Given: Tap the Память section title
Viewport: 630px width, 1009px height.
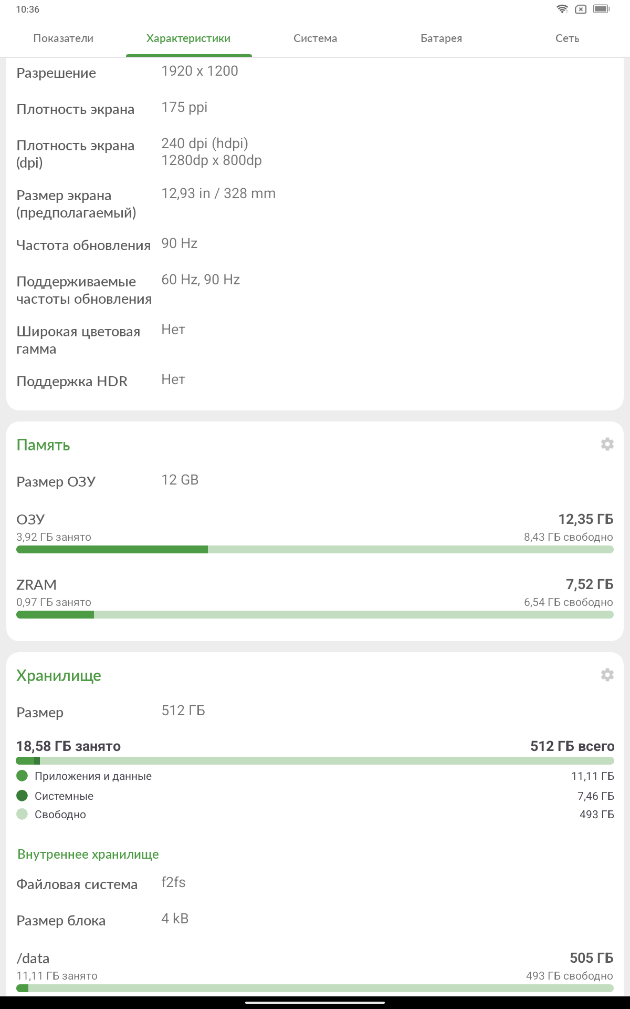Looking at the screenshot, I should [x=43, y=445].
